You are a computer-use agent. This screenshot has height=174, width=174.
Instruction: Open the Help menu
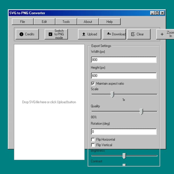(x=110, y=22)
